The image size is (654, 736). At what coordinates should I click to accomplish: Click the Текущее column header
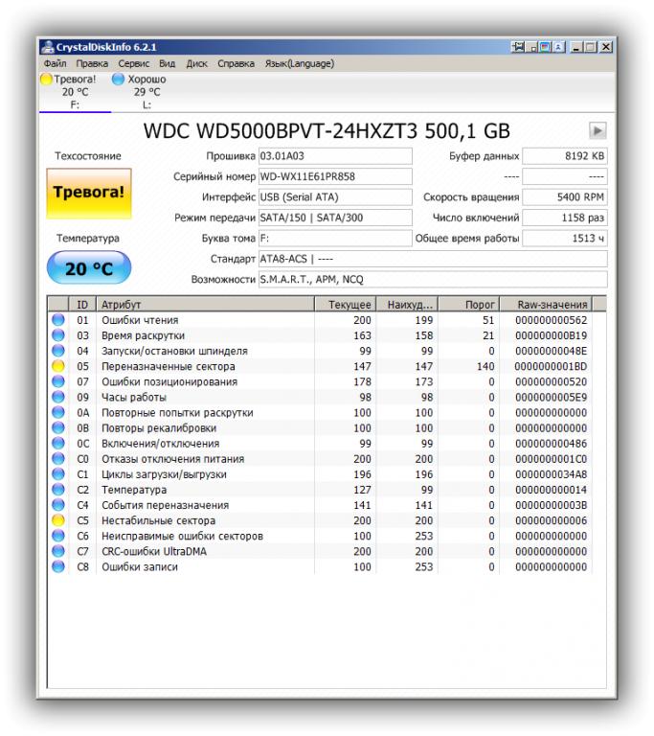346,305
